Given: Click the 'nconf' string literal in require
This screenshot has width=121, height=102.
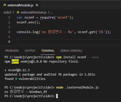Looking at the screenshot, I should (x=63, y=18).
